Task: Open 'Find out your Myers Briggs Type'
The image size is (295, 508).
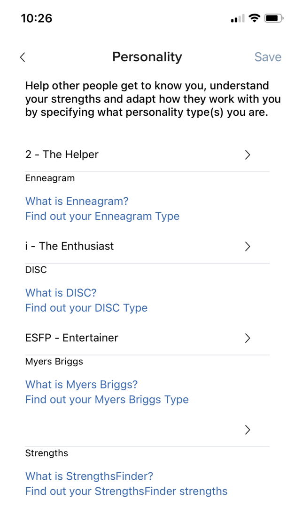Action: (x=107, y=399)
